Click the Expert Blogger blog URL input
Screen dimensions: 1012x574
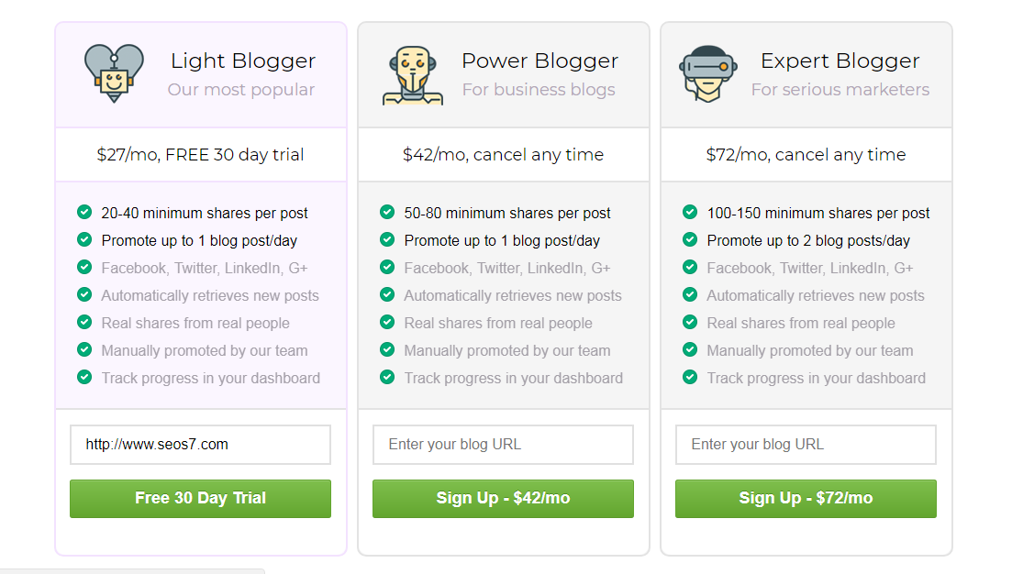806,445
